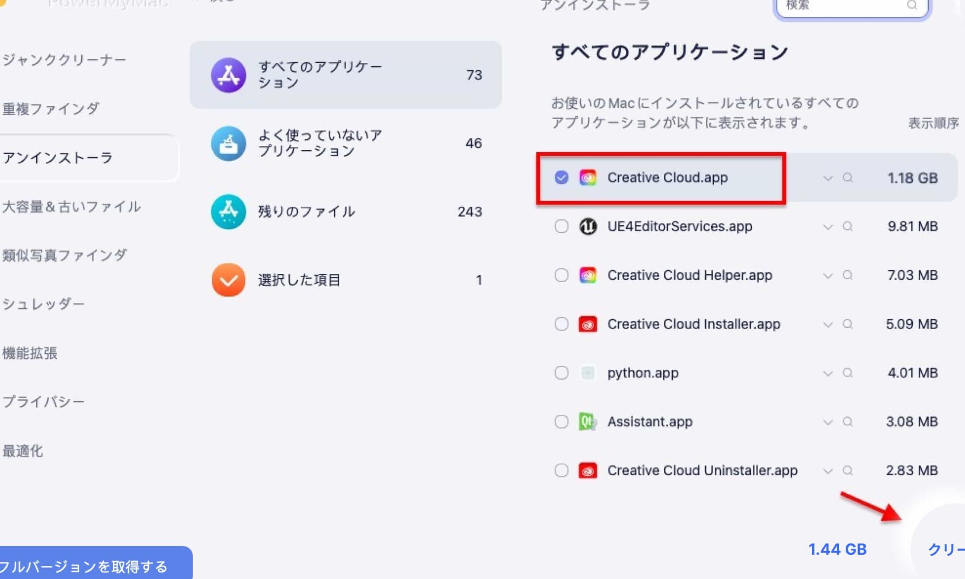The height and width of the screenshot is (579, 965).
Task: Open 最適化 in the sidebar
Action: coord(23,451)
